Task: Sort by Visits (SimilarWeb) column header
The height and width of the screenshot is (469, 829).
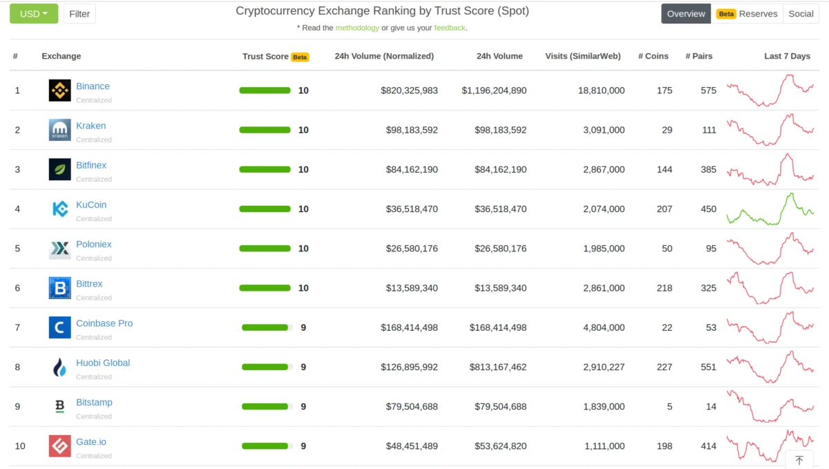Action: point(583,56)
